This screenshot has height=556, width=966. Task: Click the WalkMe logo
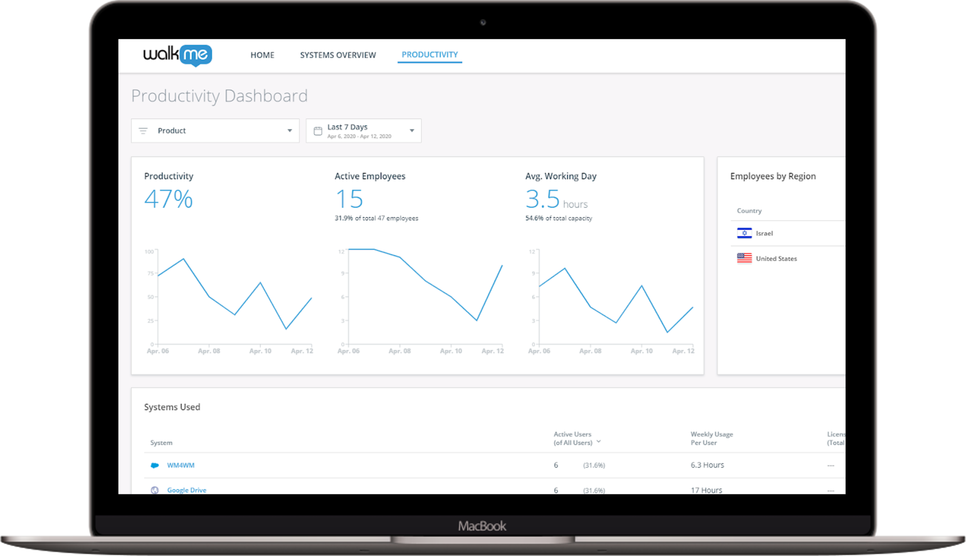[177, 55]
